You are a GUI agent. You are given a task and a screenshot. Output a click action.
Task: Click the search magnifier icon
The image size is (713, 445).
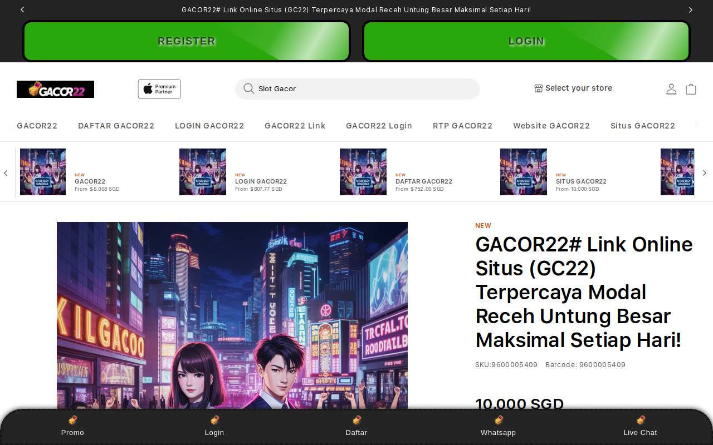pyautogui.click(x=249, y=89)
